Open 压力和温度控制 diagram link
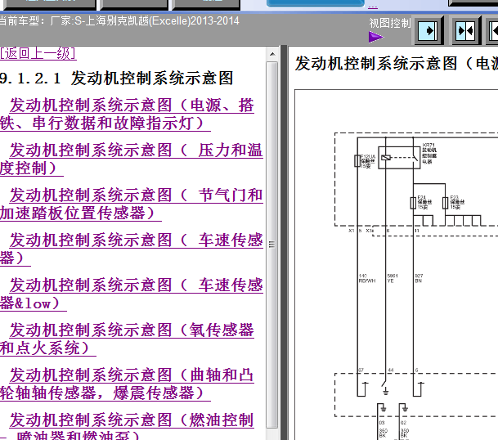498x440 pixels. [x=132, y=159]
